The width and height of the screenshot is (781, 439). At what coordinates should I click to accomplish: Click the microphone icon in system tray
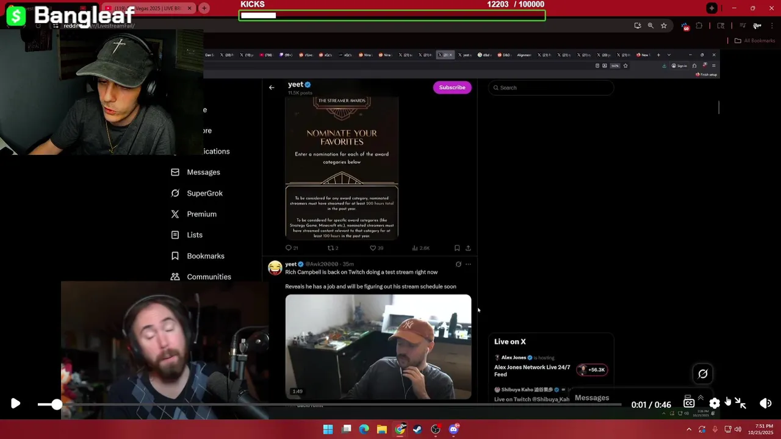[714, 429]
